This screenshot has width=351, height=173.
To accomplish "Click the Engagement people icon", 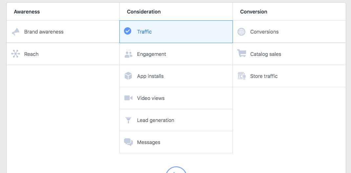I will [x=128, y=54].
